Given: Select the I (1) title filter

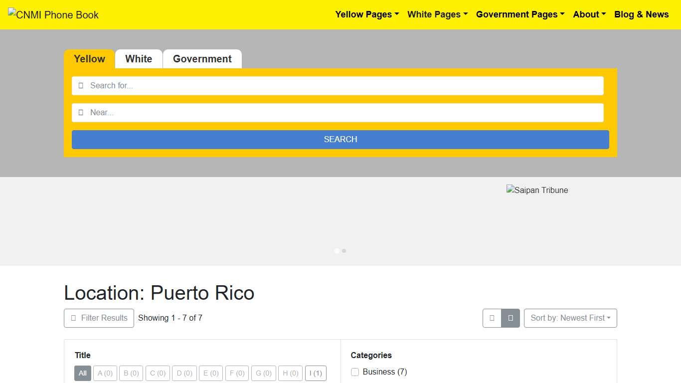Looking at the screenshot, I should pos(316,373).
